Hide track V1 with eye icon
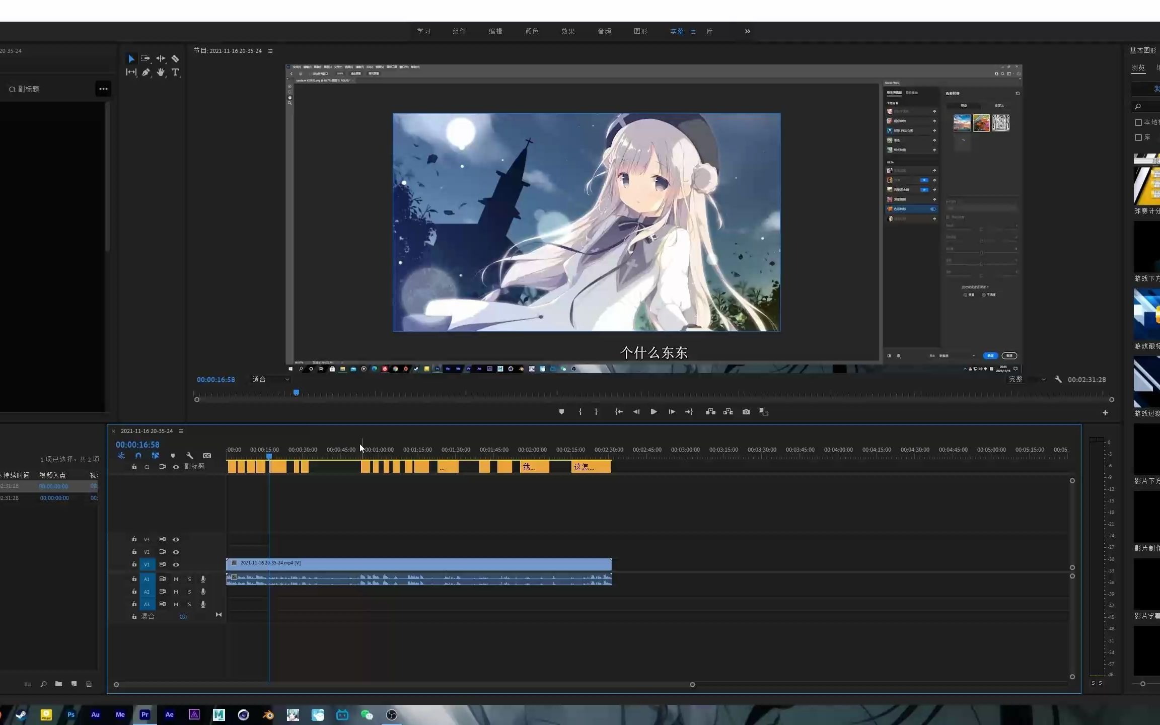The height and width of the screenshot is (725, 1160). point(176,564)
